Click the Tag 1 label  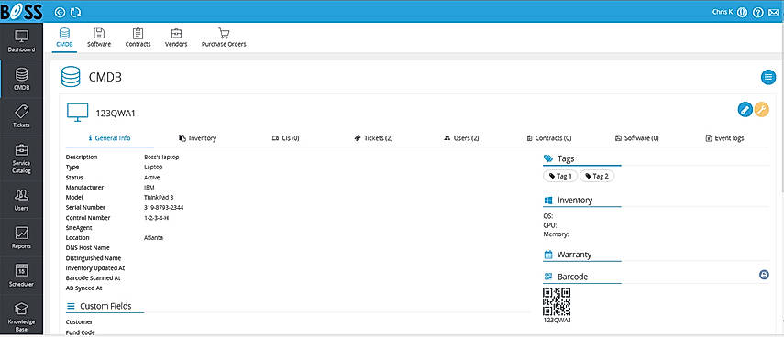[x=560, y=176]
